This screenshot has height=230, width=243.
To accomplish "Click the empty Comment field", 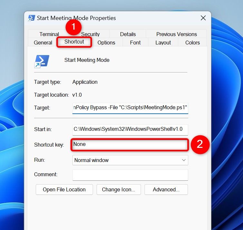I will coord(130,175).
